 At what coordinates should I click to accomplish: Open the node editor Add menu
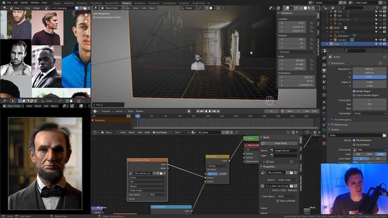coord(139,133)
